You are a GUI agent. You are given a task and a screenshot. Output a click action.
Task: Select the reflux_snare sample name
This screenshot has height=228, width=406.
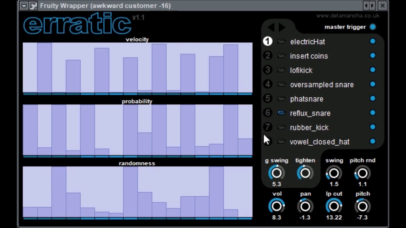coord(310,113)
